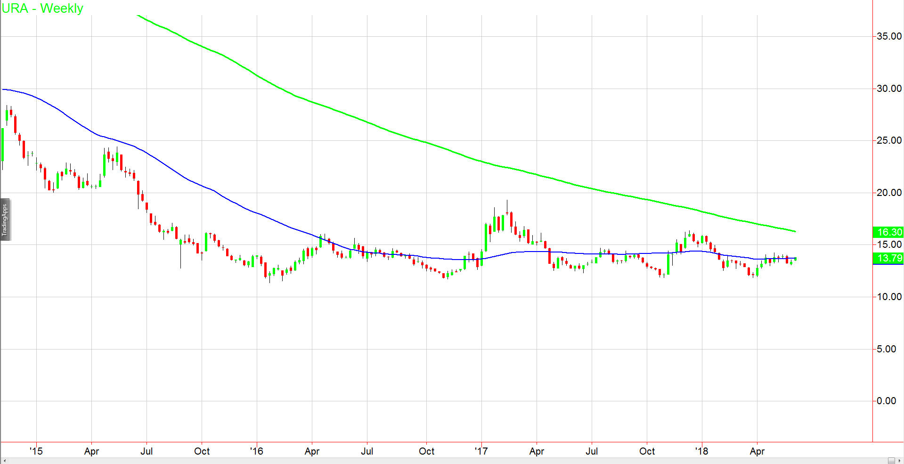Click the 25.00 price axis label
Image resolution: width=904 pixels, height=464 pixels.
(x=889, y=140)
